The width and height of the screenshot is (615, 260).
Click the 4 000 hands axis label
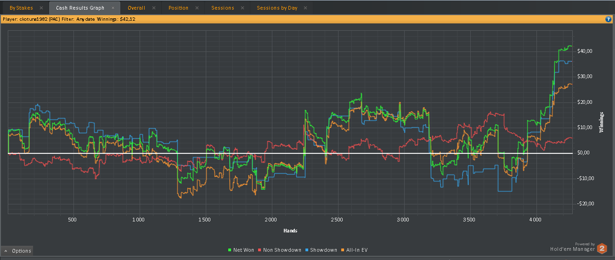pos(536,220)
